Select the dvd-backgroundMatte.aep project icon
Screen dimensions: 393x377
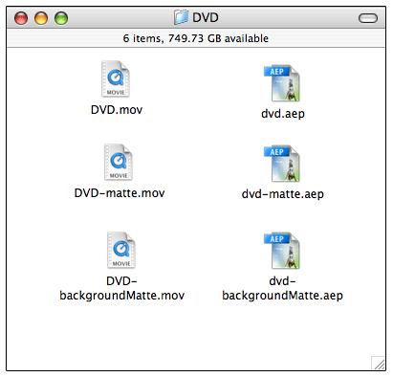coord(282,251)
